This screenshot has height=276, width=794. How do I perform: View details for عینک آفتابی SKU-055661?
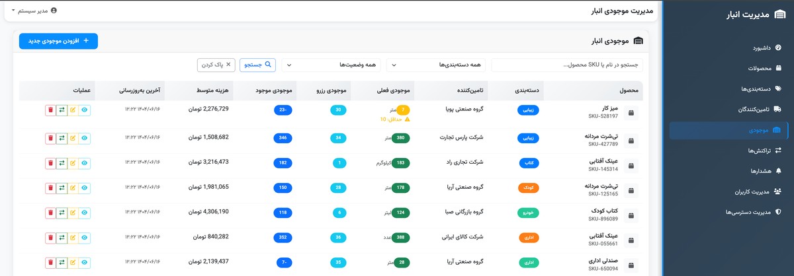(x=85, y=237)
